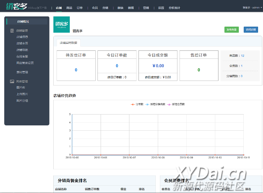Screen dimensions: 263x193
Task: Click the 店铺管理 store icon in sidebar
Action: click(x=12, y=31)
